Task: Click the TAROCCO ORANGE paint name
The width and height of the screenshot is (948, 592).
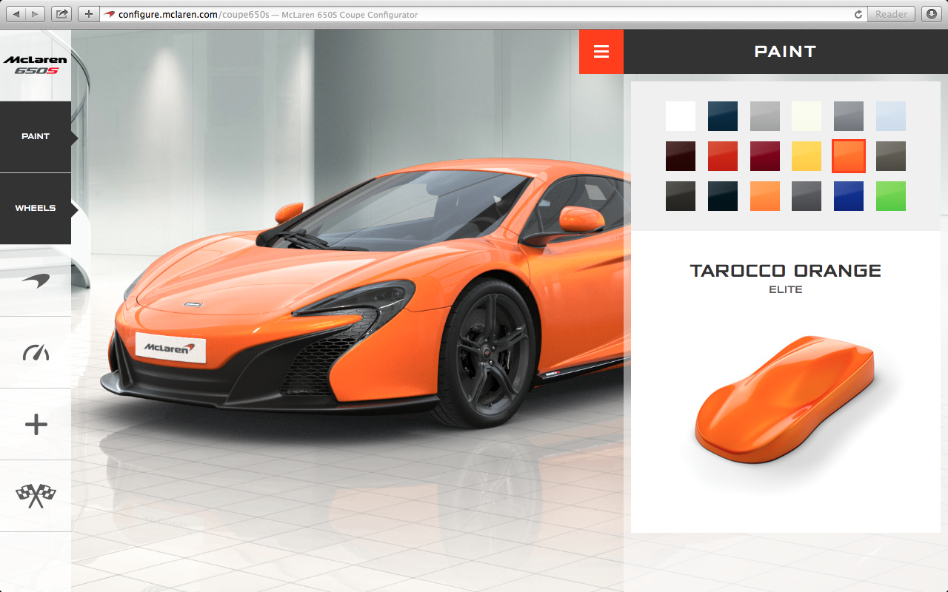Action: pos(785,271)
